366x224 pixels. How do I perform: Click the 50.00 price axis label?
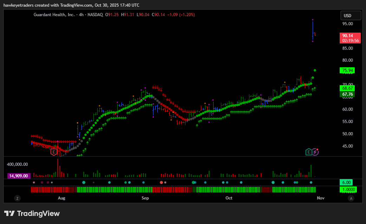(x=348, y=134)
